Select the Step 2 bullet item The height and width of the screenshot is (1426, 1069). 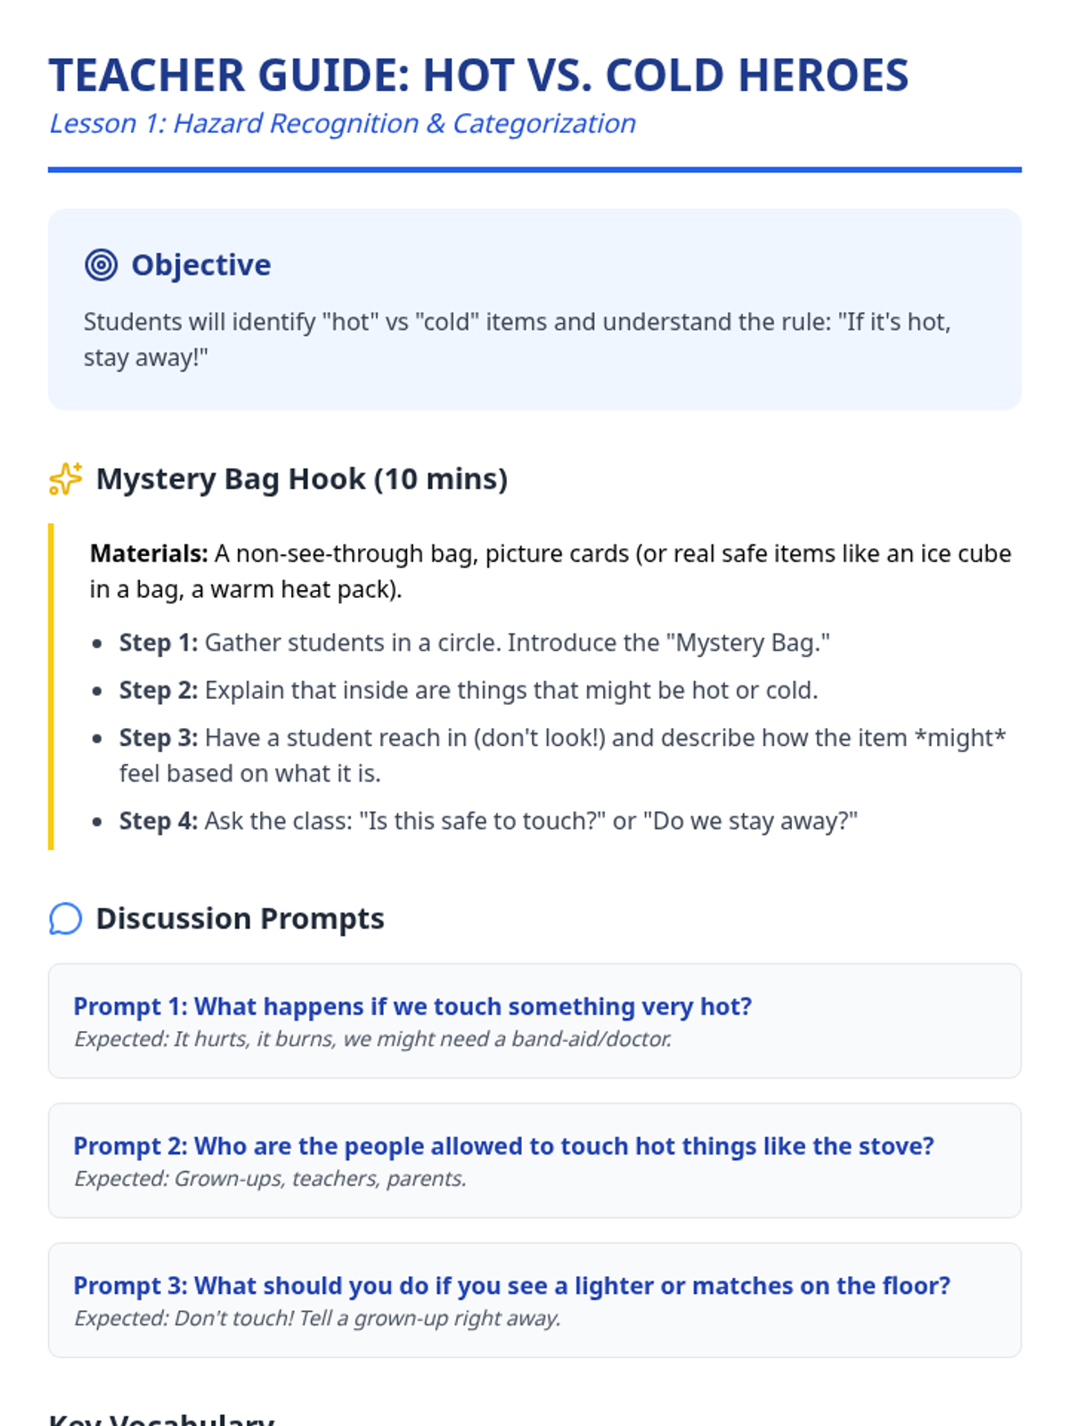point(468,691)
